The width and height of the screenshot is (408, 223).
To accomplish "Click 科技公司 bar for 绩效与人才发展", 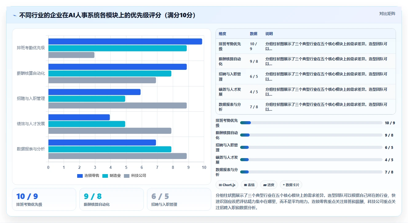I will [x=110, y=131].
